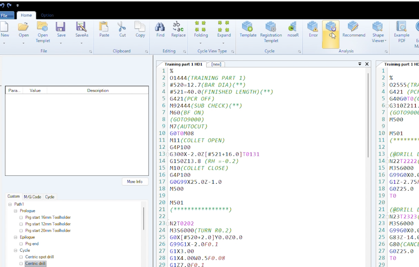Check the Prg start 16mm Toolholder box
419x267 pixels.
coord(21,218)
